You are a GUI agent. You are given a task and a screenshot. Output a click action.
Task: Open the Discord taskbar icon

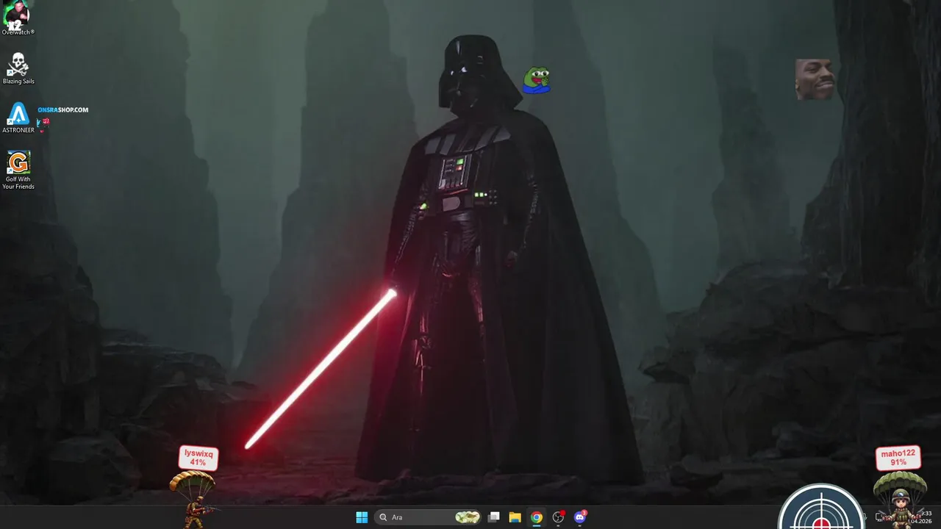[x=580, y=517]
